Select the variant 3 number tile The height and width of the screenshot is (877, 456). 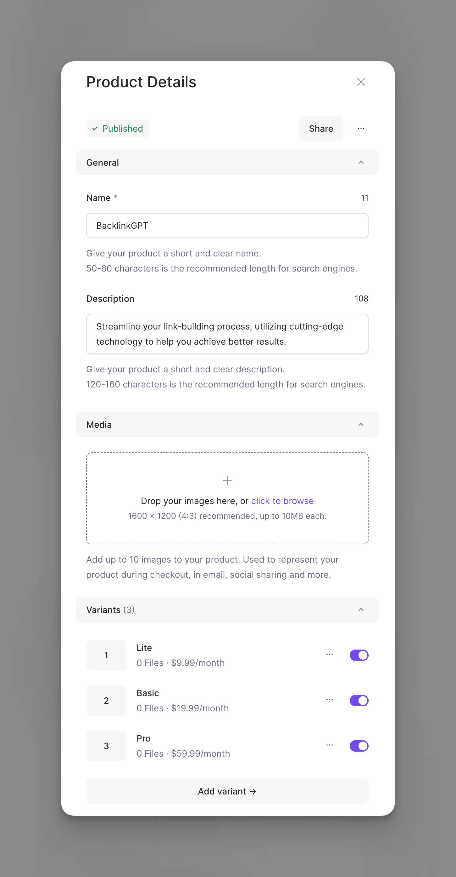106,746
